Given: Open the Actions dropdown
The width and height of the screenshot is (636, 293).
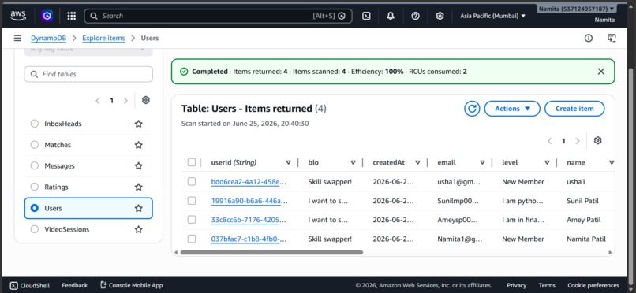Looking at the screenshot, I should [512, 109].
